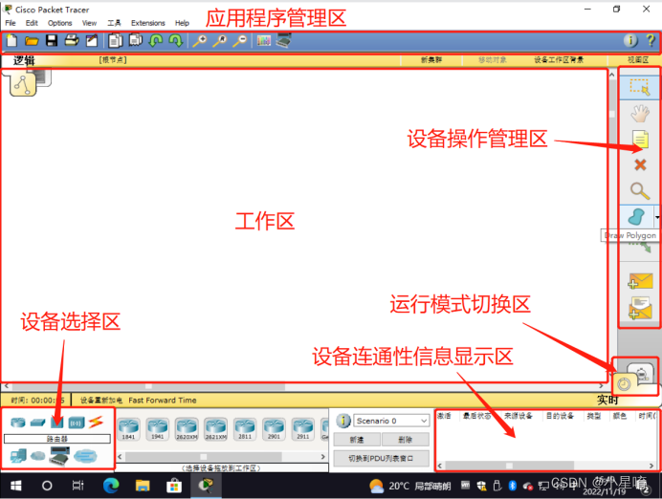This screenshot has height=499, width=662.
Task: Pick the 2911 router model
Action: [x=302, y=429]
